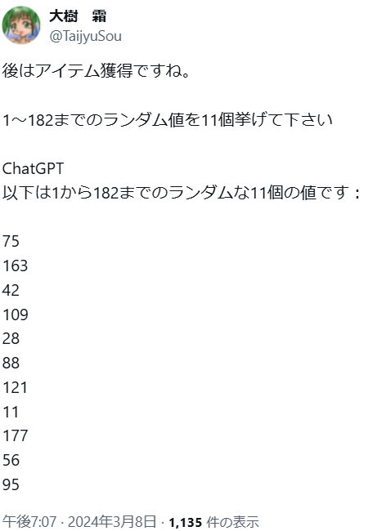Click the line beginning 以下は1から182
This screenshot has width=368, height=531.
point(181,193)
